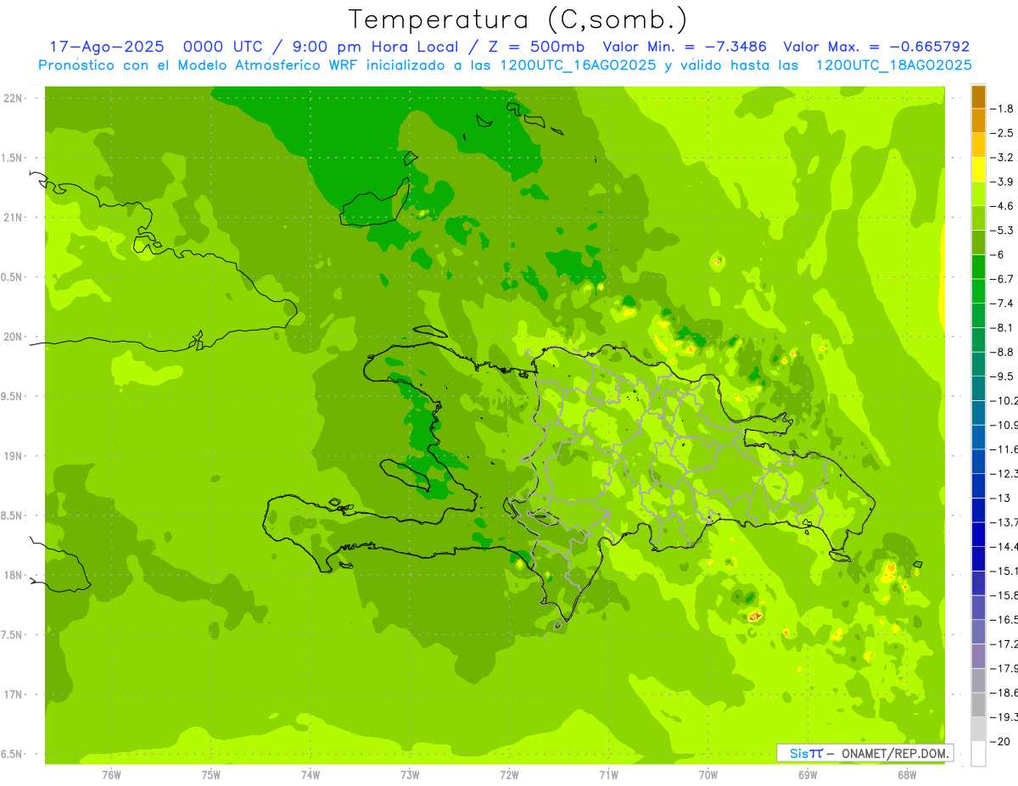This screenshot has width=1018, height=786.
Task: Click the '68W' longitude label
Action: tap(907, 775)
